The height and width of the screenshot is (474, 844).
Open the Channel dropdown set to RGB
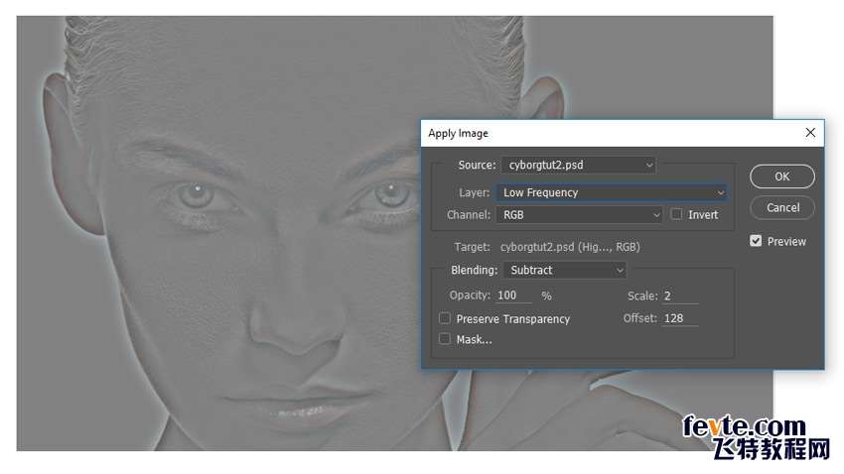(579, 215)
